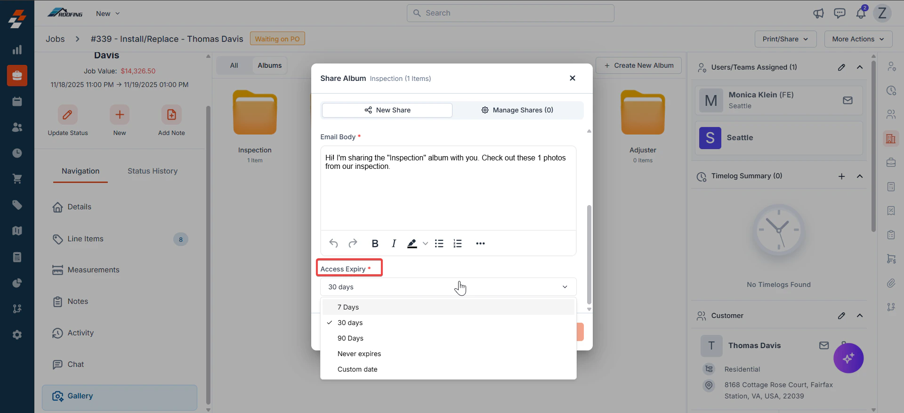Viewport: 904px width, 413px height.
Task: Apply highlight color in email editor
Action: point(412,243)
